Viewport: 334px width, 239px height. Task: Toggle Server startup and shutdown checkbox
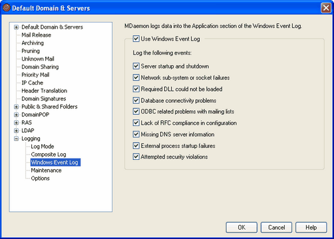136,66
